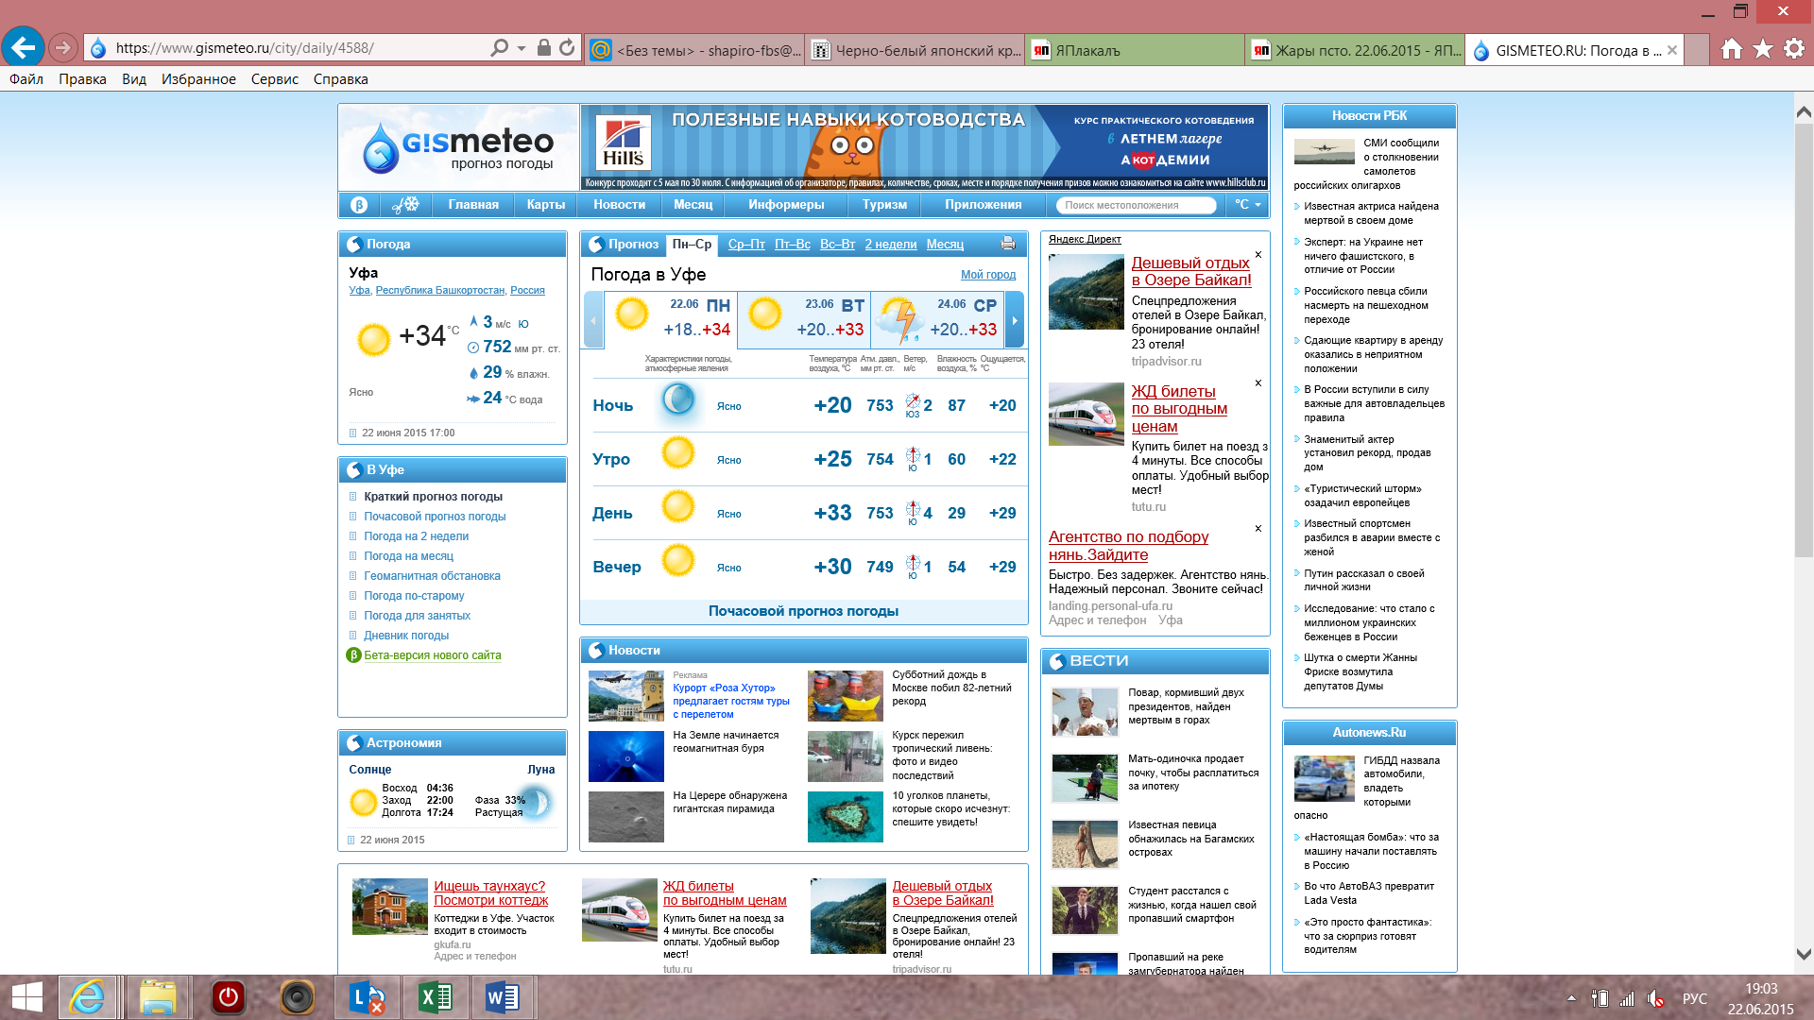This screenshot has width=1814, height=1020.
Task: Expand the address bar search dropdown arrow
Action: [x=522, y=47]
